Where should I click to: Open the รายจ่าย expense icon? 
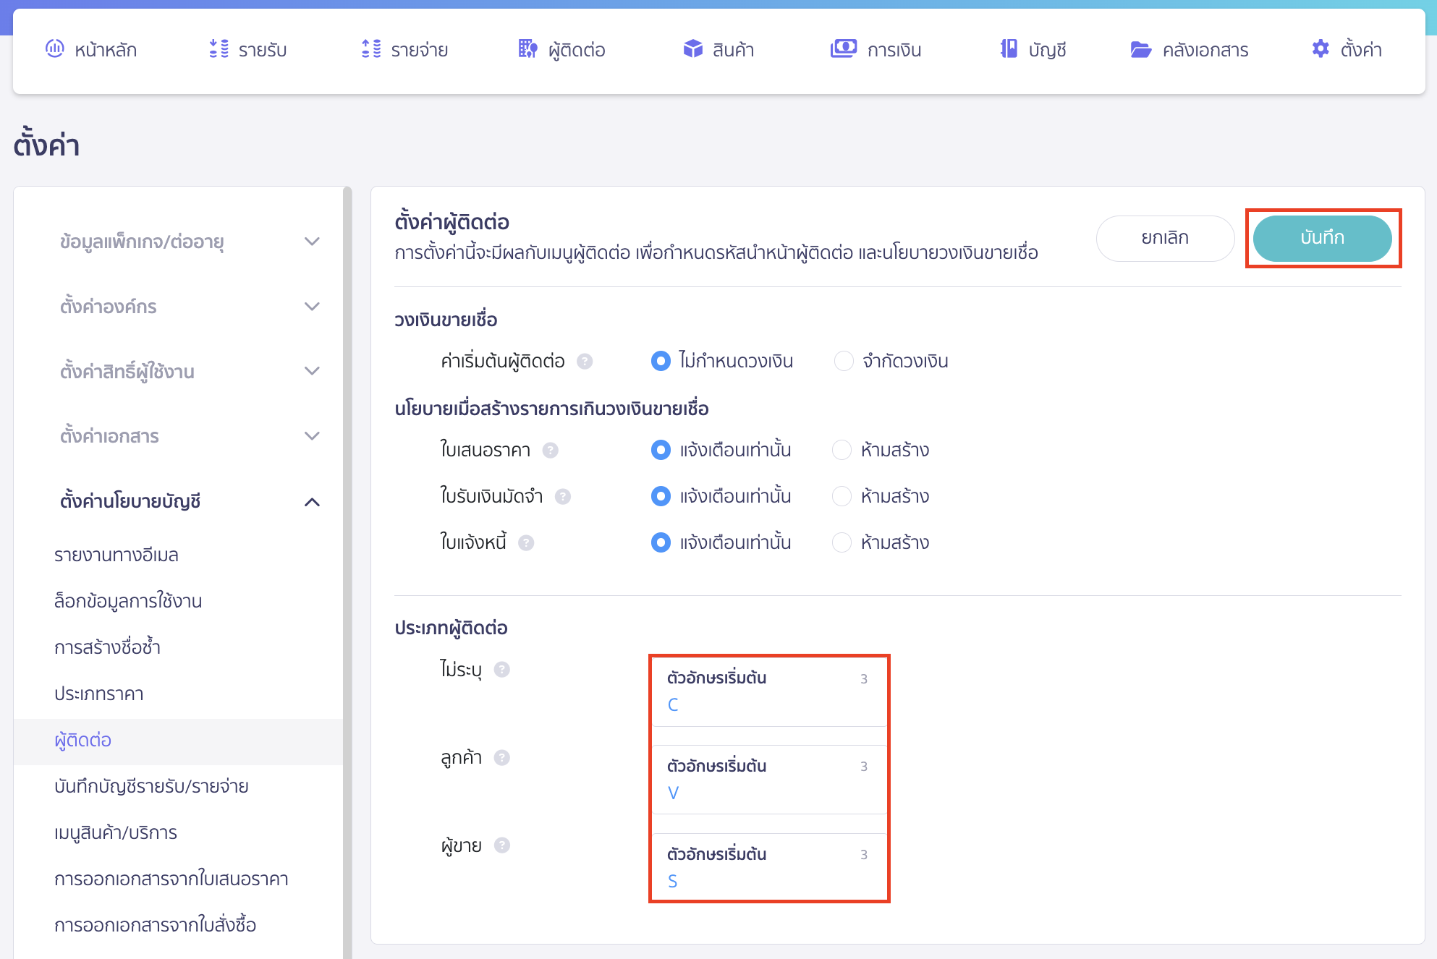click(x=370, y=49)
